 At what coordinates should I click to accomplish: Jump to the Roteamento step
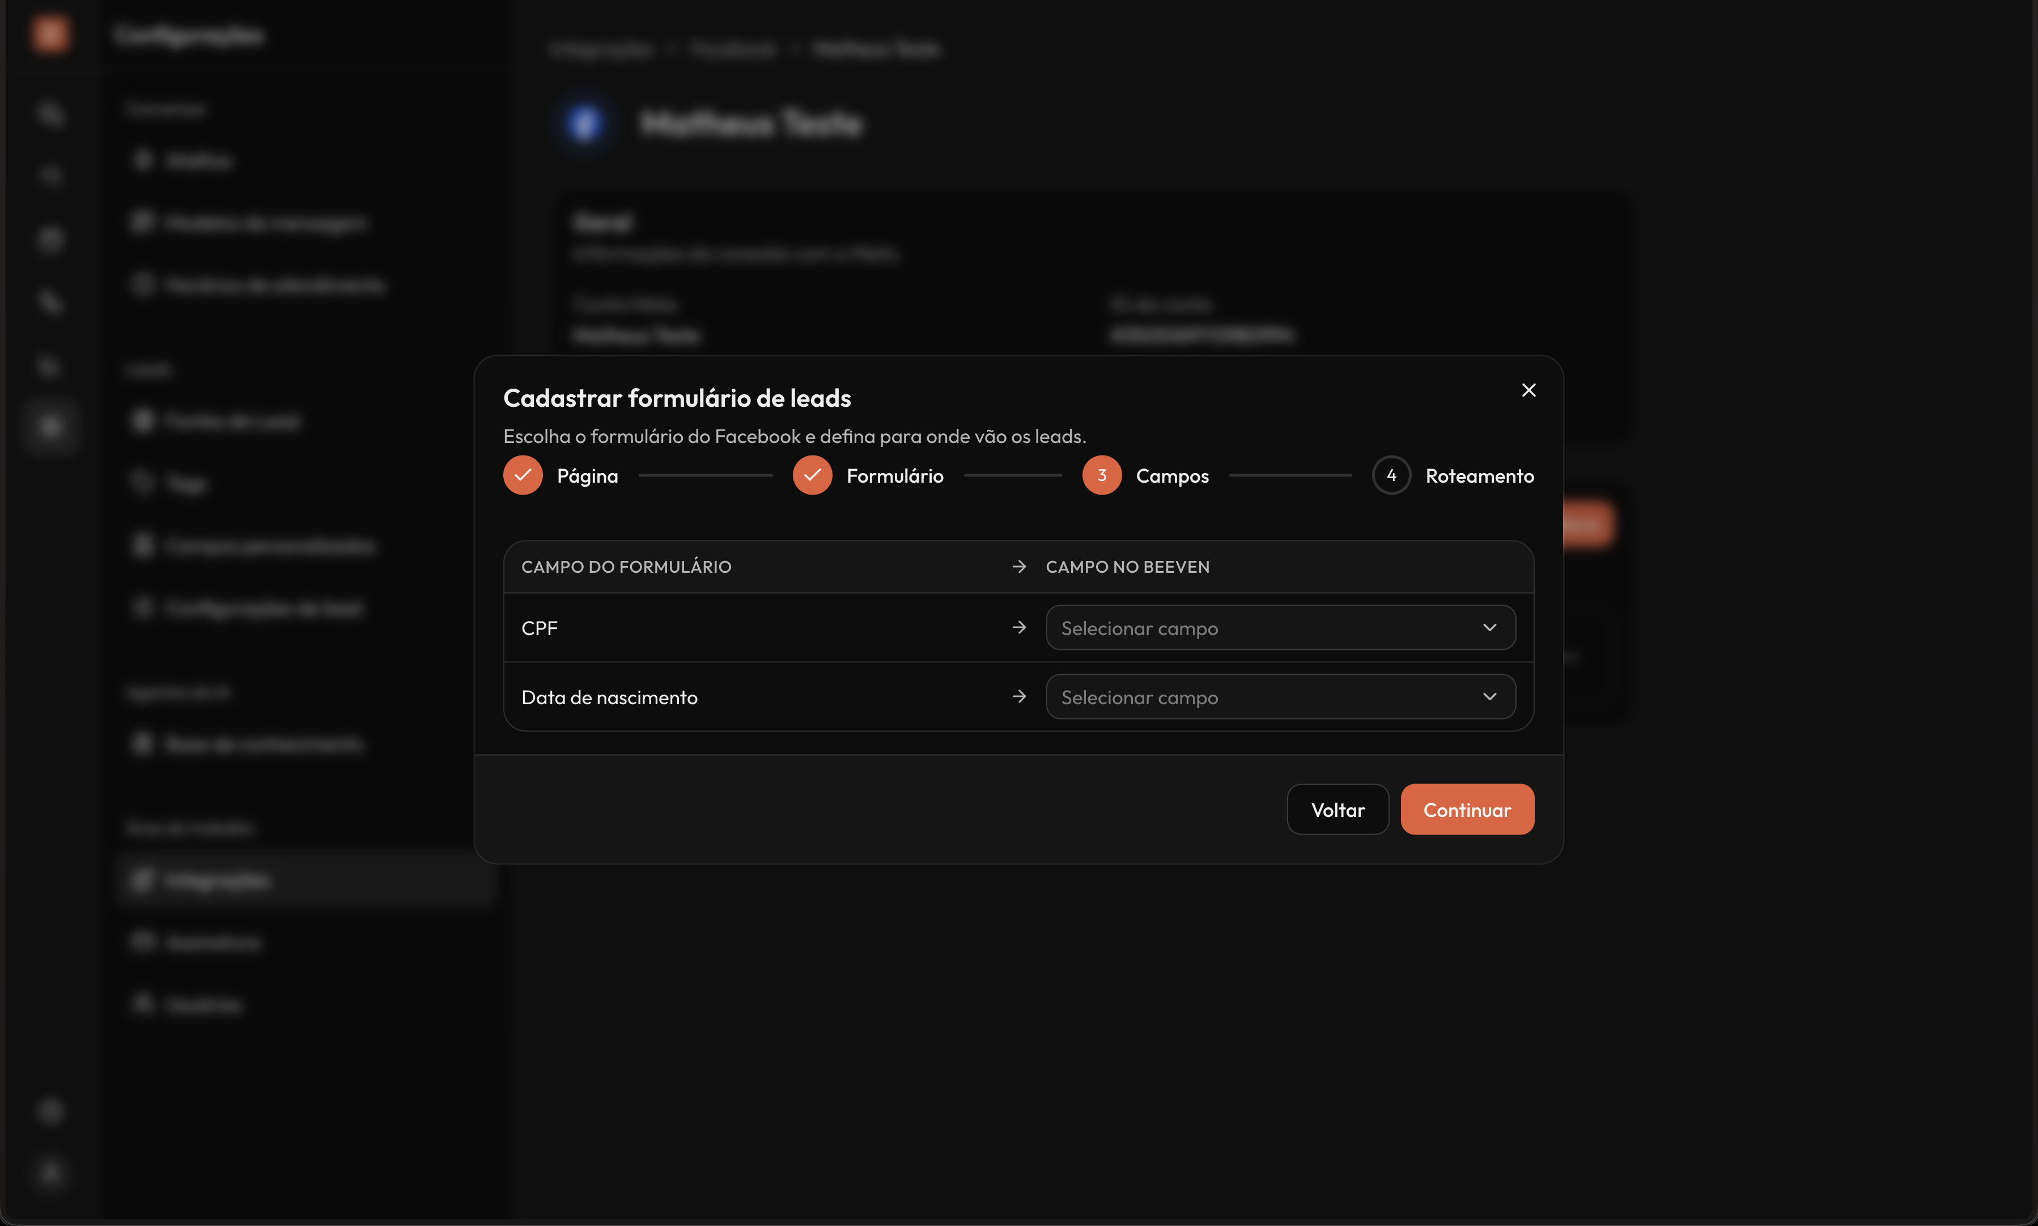pyautogui.click(x=1479, y=476)
